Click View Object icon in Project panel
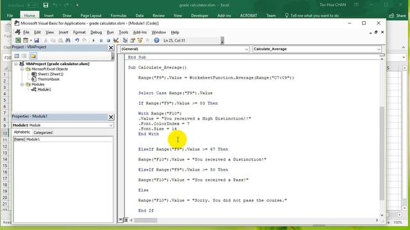 point(24,56)
